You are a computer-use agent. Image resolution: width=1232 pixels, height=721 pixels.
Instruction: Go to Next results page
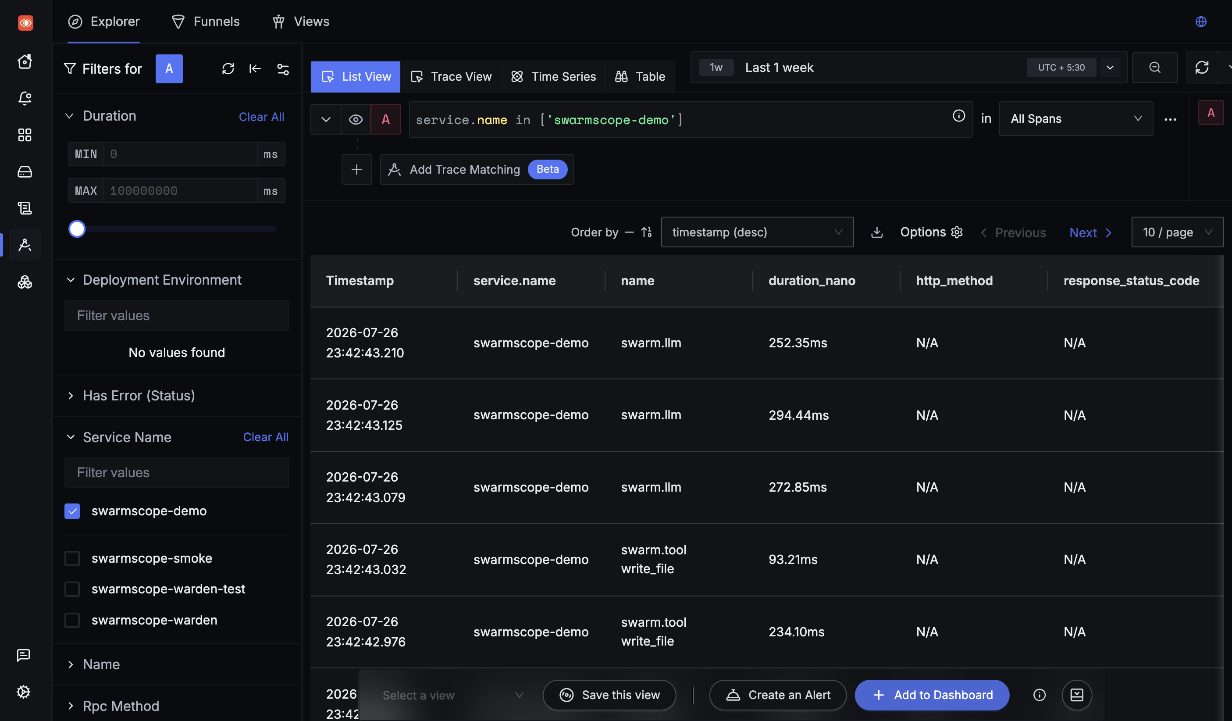point(1091,232)
